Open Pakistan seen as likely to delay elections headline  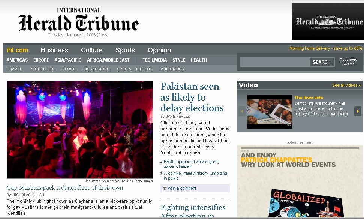(192, 97)
